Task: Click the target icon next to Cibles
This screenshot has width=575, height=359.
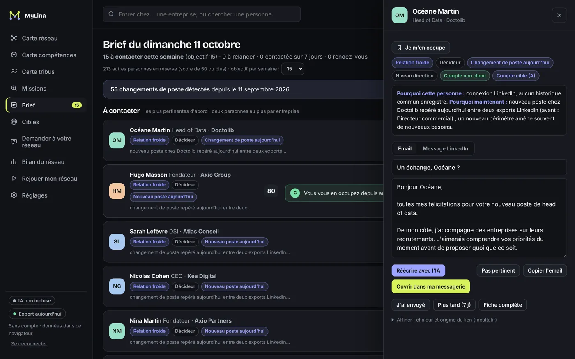Action: 14,122
